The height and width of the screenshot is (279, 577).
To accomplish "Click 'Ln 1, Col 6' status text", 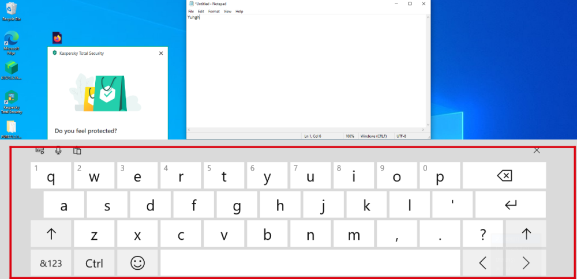I will coord(313,136).
